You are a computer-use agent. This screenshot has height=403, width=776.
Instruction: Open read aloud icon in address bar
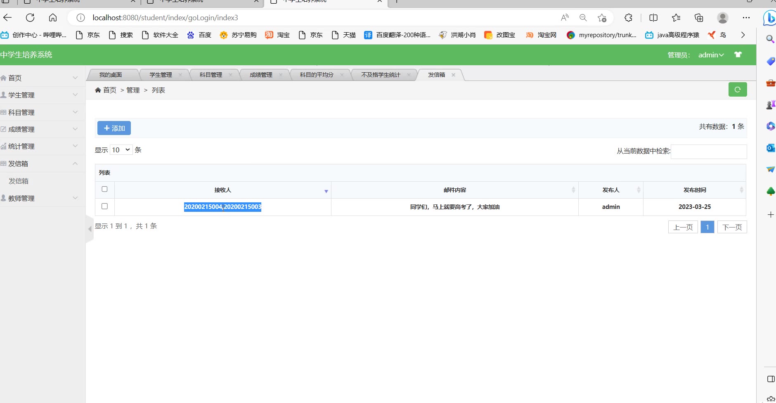565,18
